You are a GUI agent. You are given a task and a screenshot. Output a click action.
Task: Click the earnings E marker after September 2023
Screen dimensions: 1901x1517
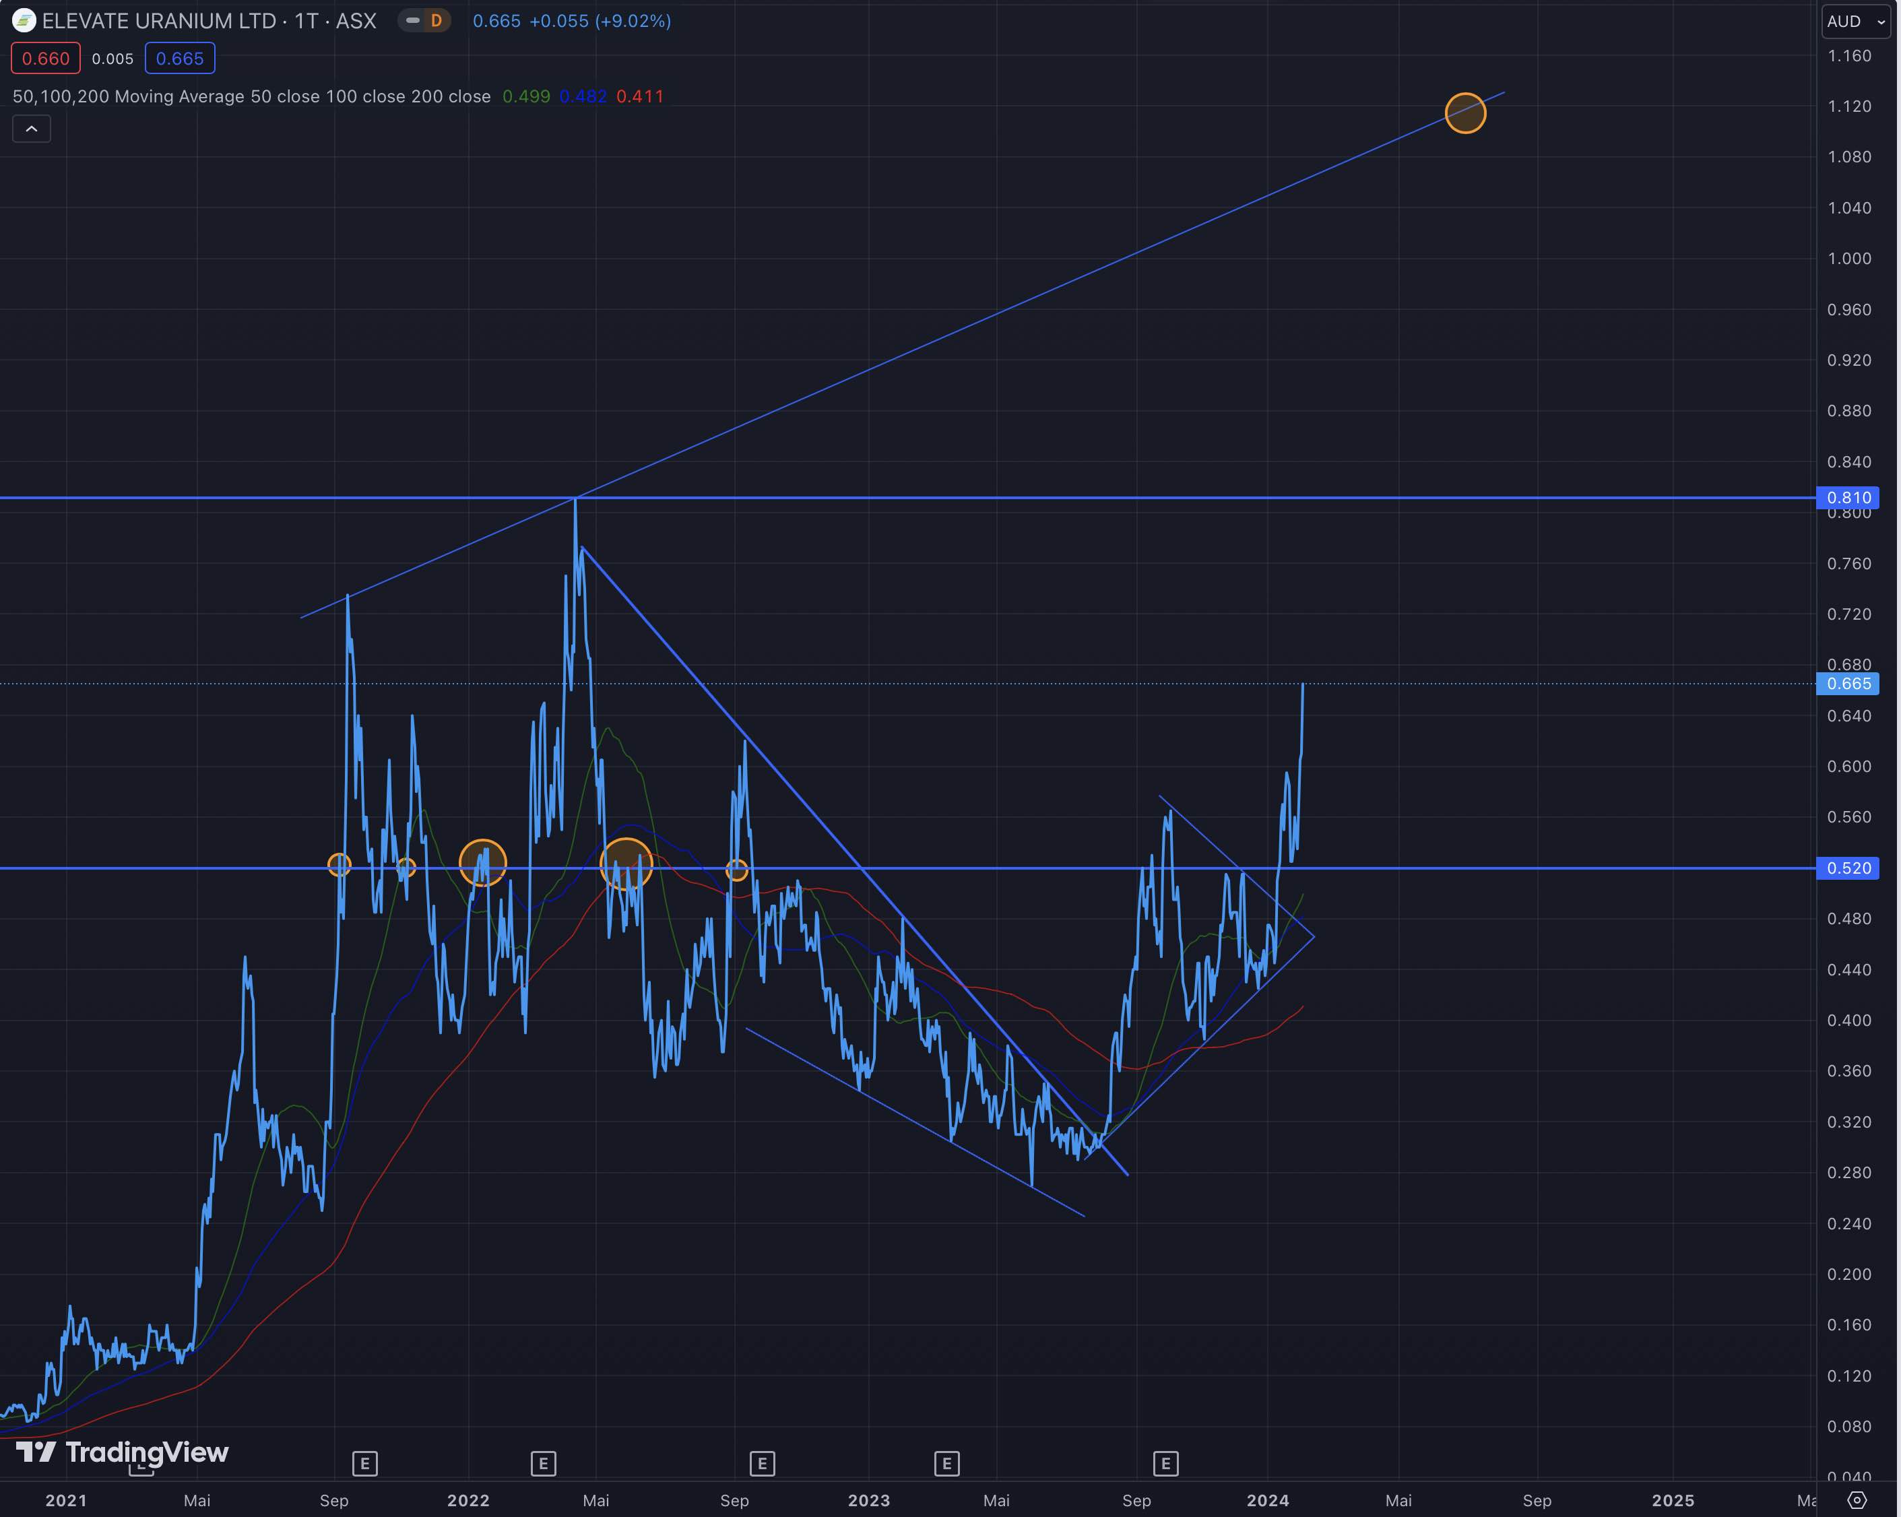[1165, 1464]
